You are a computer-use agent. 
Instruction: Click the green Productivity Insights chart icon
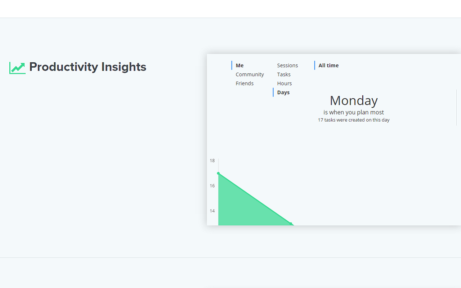click(17, 68)
